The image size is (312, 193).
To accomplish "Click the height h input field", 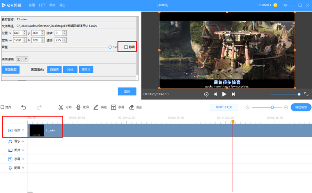I will point(36,40).
